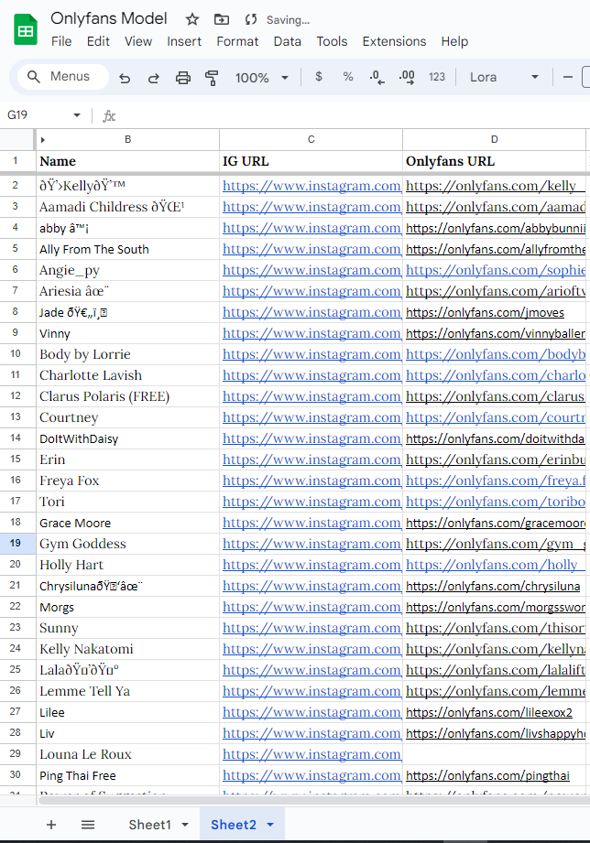The image size is (590, 843).
Task: Open Instagram link in Gym Goddess row
Action: [x=311, y=544]
